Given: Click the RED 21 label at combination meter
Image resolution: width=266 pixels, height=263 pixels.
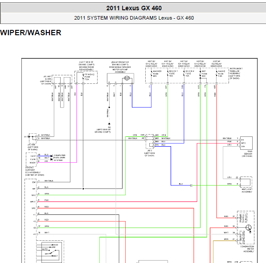Looking at the screenshot, I should [x=229, y=217].
